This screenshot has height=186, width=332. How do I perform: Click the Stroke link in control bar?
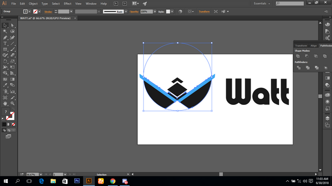click(48, 12)
